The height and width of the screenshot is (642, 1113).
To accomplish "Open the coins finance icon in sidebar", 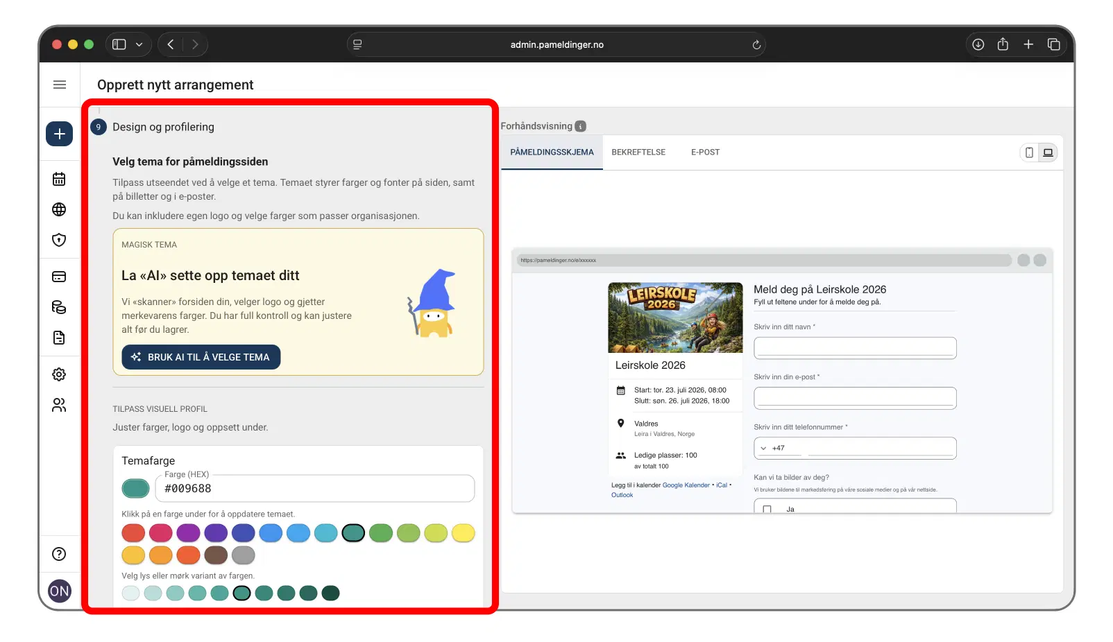I will pyautogui.click(x=59, y=307).
